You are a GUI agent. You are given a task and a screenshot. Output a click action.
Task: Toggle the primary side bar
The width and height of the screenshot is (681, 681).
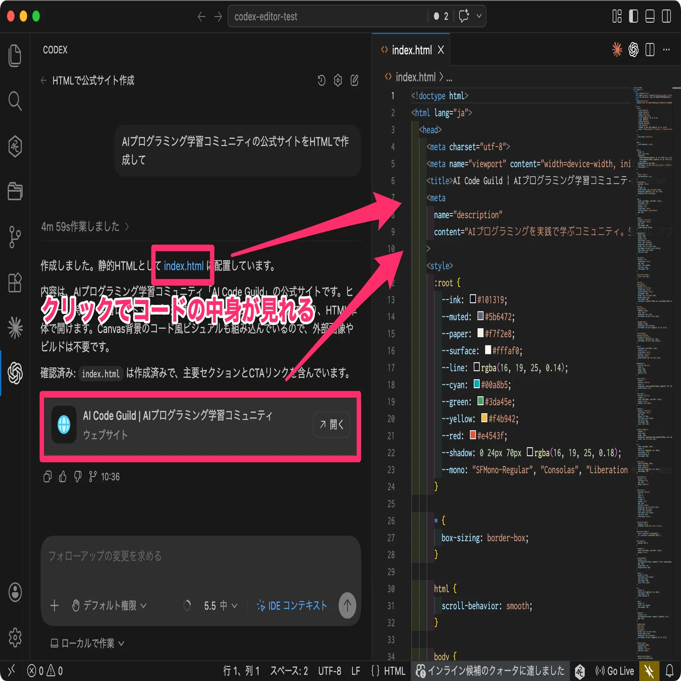634,17
